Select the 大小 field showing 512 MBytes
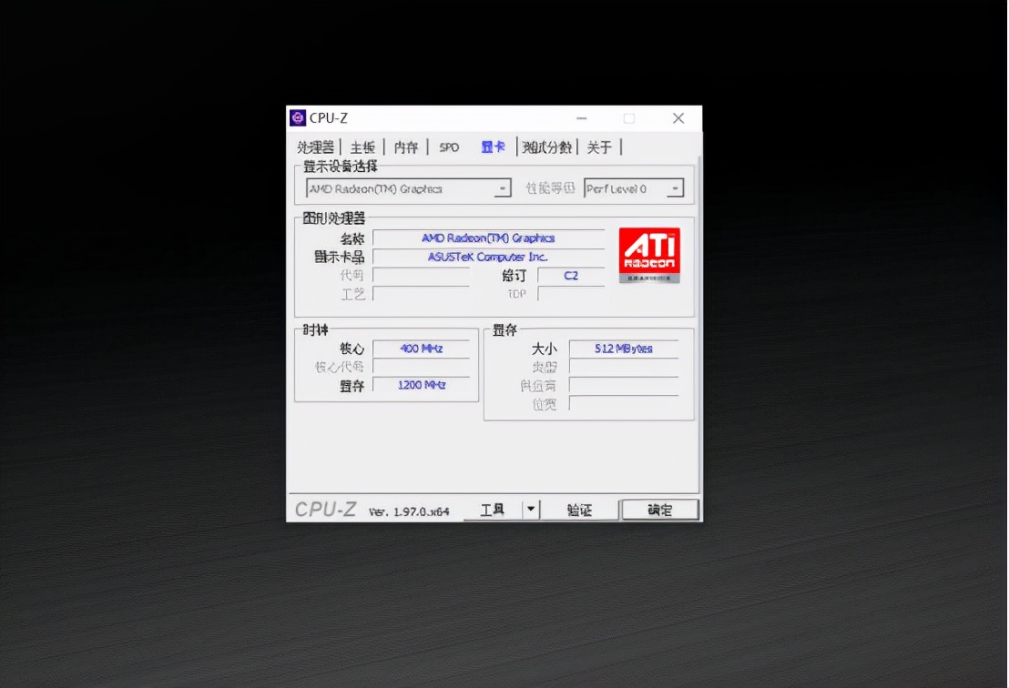The height and width of the screenshot is (688, 1009). (624, 348)
